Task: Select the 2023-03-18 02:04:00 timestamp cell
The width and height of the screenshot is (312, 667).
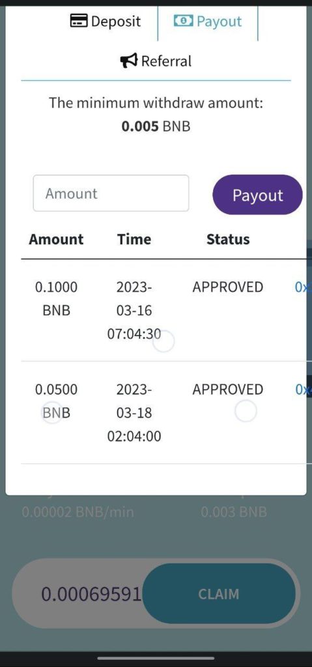Action: click(134, 412)
